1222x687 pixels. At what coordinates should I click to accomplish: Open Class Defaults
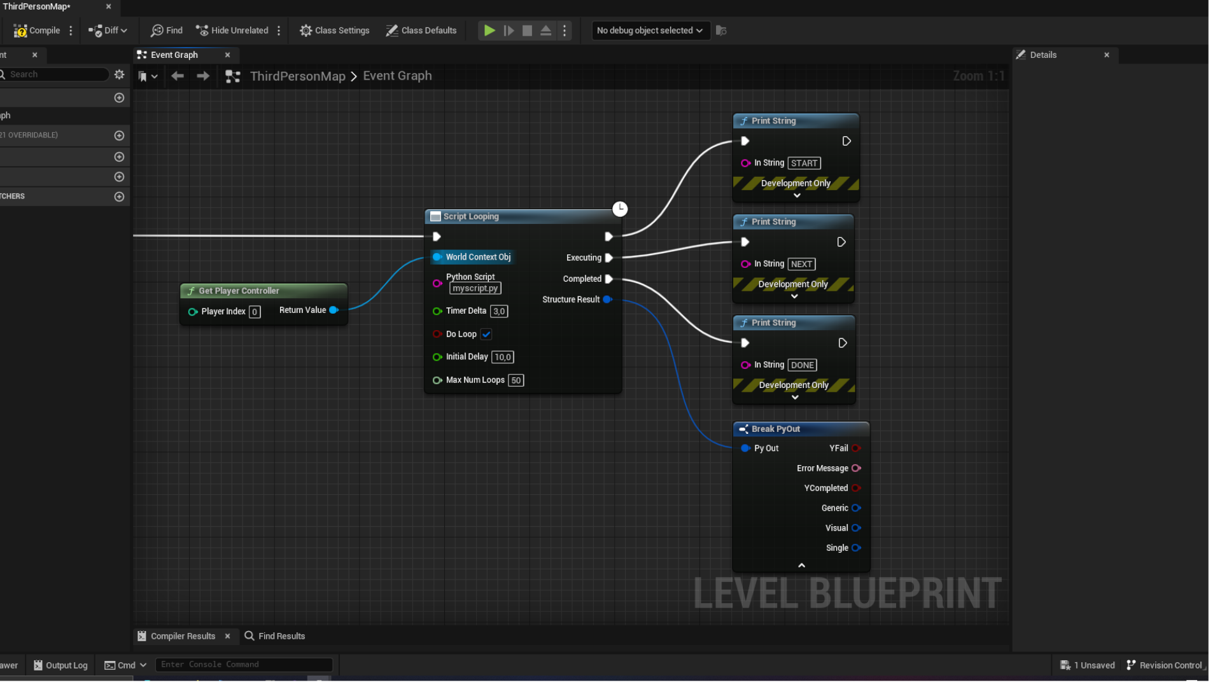[x=421, y=31]
